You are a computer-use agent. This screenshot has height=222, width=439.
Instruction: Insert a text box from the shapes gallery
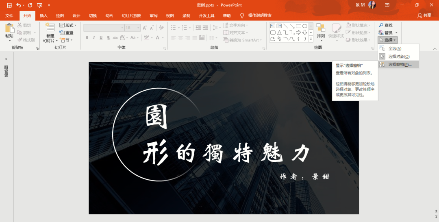point(273,26)
